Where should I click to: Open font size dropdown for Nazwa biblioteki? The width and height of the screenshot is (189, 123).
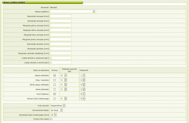(x=64, y=75)
